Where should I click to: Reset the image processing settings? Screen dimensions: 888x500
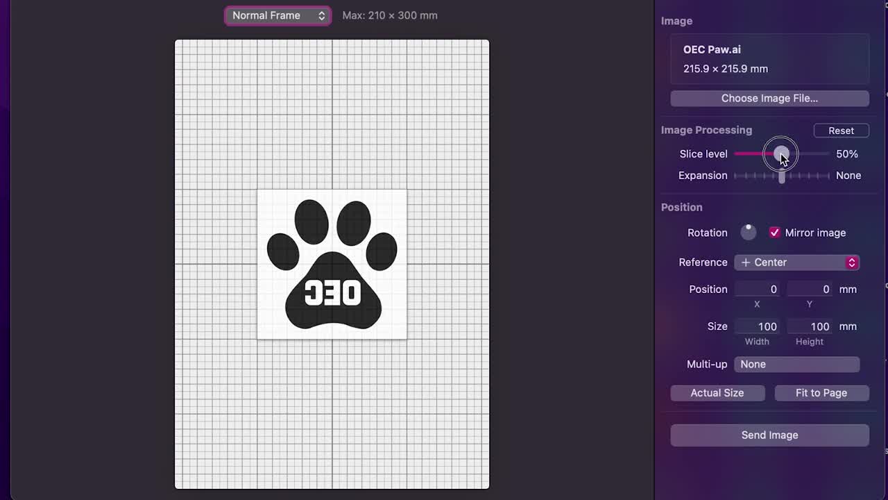click(841, 131)
